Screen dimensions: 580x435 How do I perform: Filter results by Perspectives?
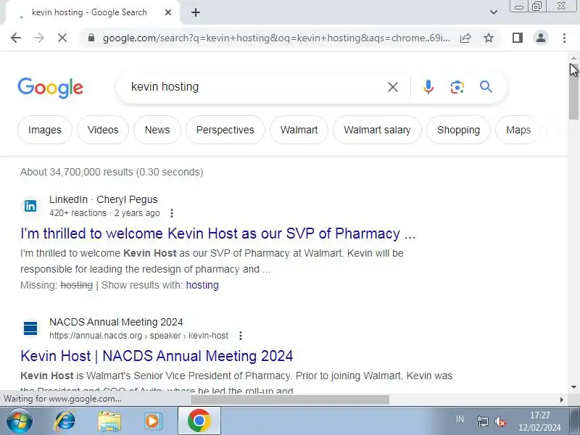[x=225, y=130]
